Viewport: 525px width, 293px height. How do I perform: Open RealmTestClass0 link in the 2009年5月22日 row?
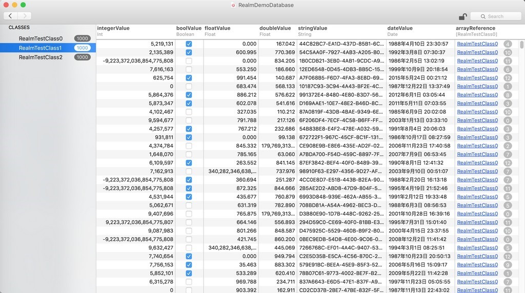[x=477, y=273]
